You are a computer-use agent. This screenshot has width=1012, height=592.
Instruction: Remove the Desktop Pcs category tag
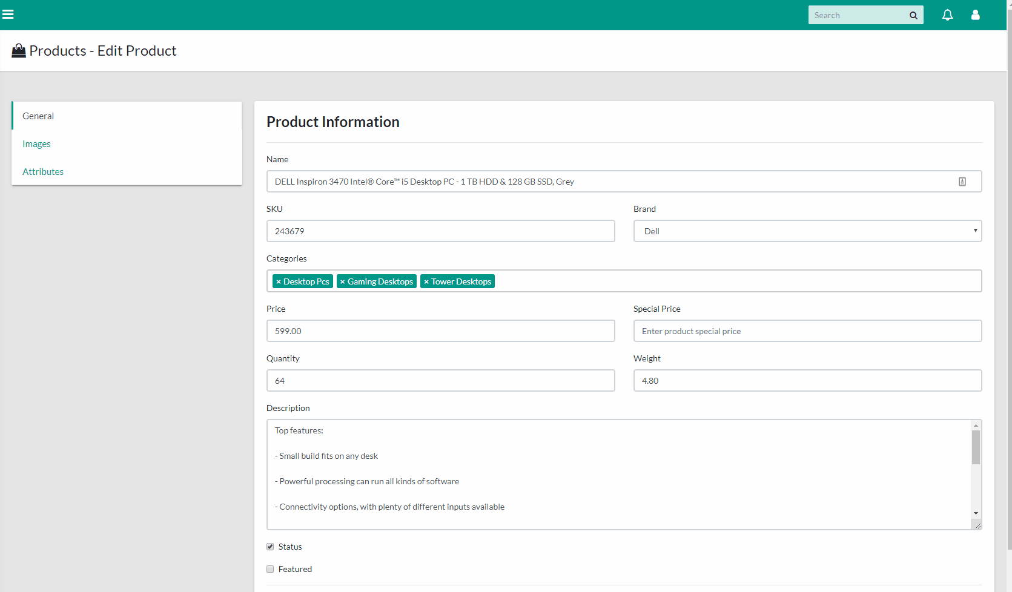[279, 281]
